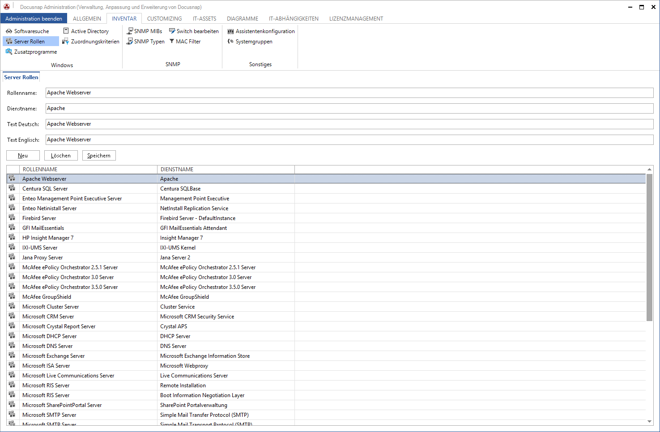660x432 pixels.
Task: Select the Server Rollen content tab
Action: click(21, 77)
